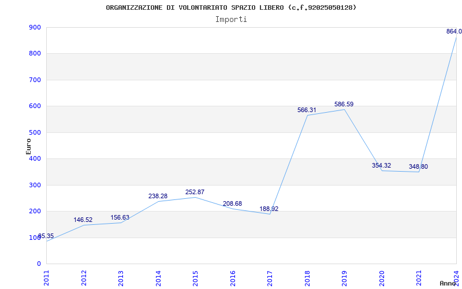The height and width of the screenshot is (289, 462).
Task: Click the 2018 x-axis year label
Action: (307, 278)
